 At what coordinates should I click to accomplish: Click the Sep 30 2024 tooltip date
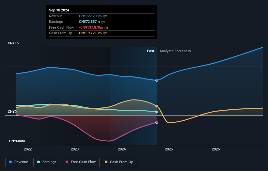pyautogui.click(x=59, y=10)
